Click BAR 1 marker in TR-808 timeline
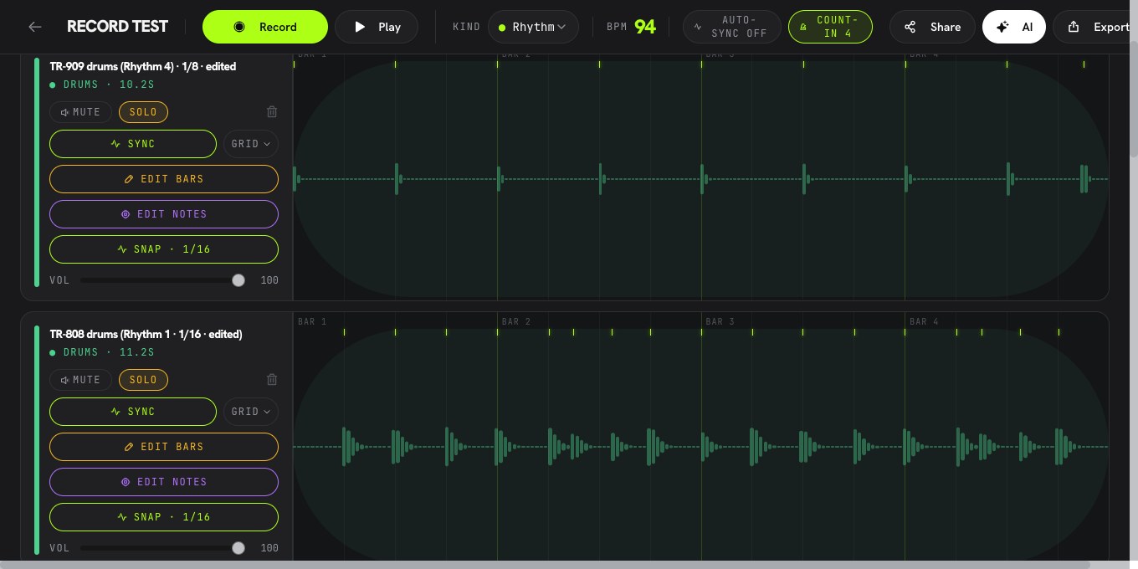This screenshot has height=569, width=1138. coord(312,321)
